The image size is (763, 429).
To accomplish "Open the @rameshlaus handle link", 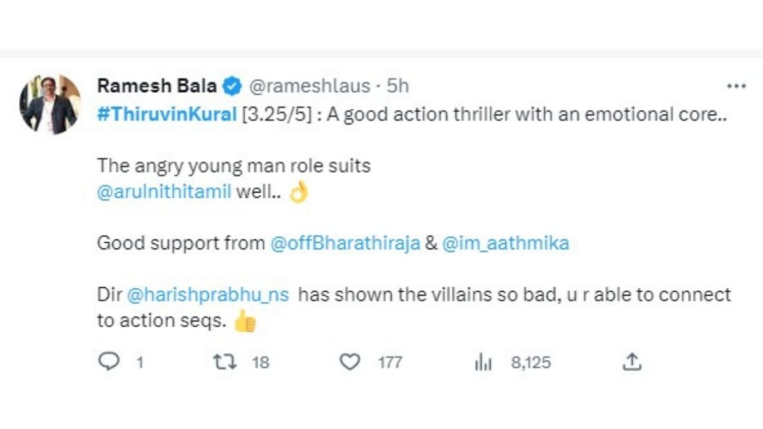I will tap(309, 86).
